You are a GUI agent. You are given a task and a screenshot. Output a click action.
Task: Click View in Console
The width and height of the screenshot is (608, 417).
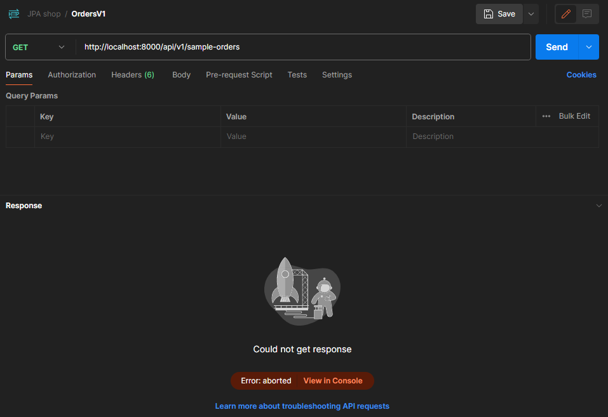click(333, 381)
